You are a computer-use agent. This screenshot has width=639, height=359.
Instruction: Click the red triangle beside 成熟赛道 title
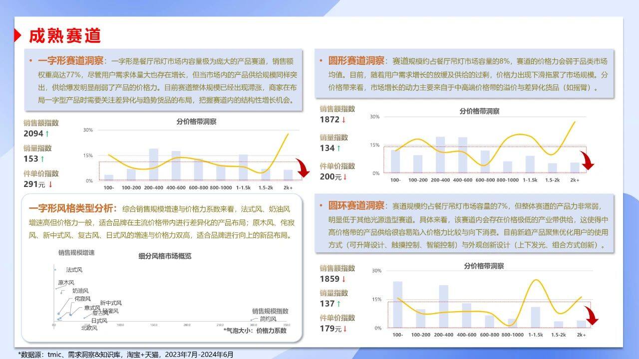tap(18, 35)
